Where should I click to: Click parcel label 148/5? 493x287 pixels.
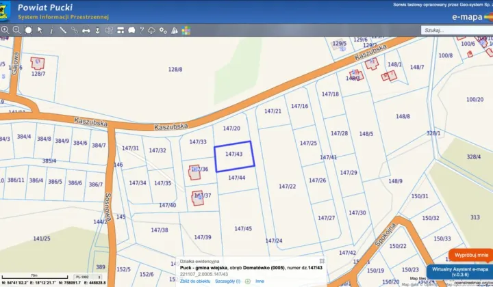(366, 134)
